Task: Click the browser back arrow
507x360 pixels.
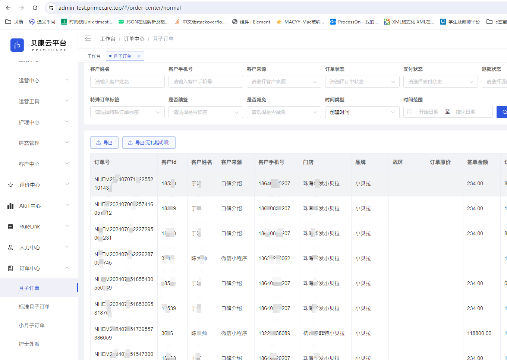Action: pos(8,7)
